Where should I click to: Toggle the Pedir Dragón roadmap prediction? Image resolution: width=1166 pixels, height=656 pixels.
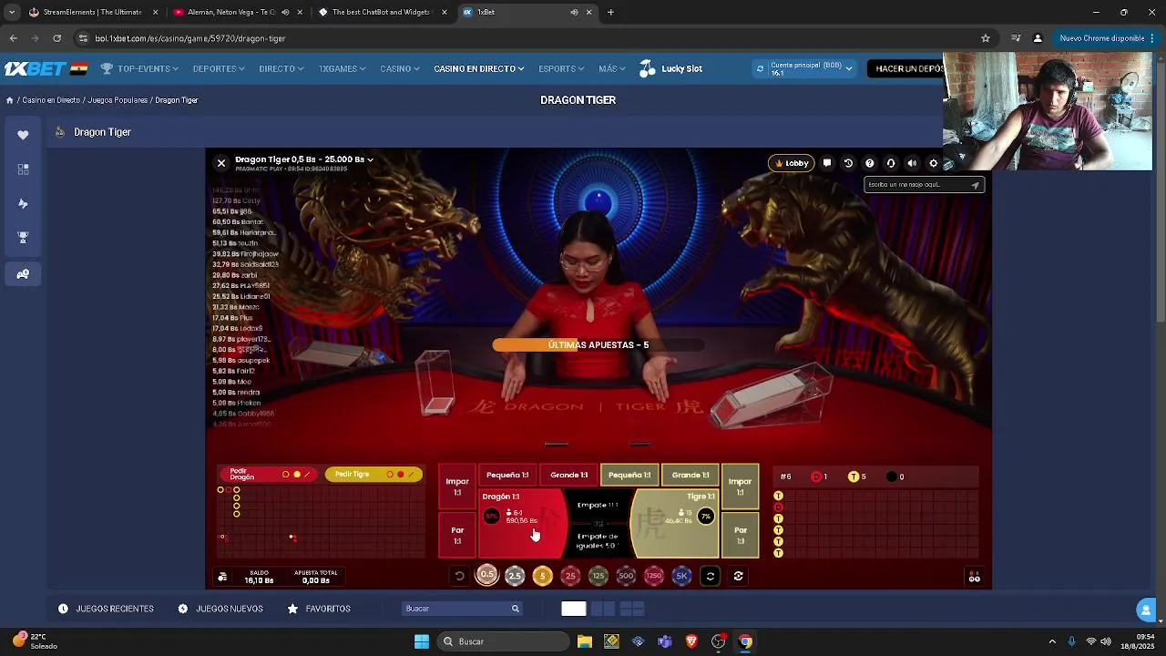click(x=268, y=475)
